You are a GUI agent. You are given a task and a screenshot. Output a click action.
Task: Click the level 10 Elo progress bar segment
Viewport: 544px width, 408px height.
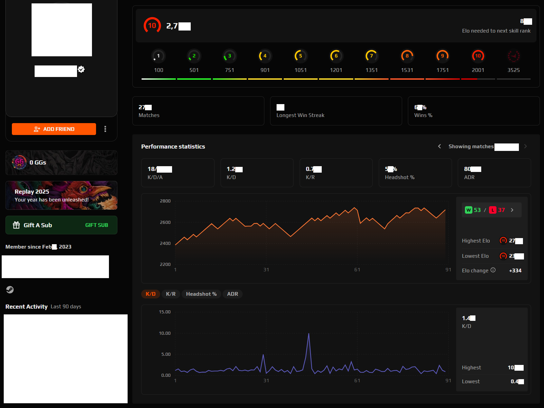[478, 79]
